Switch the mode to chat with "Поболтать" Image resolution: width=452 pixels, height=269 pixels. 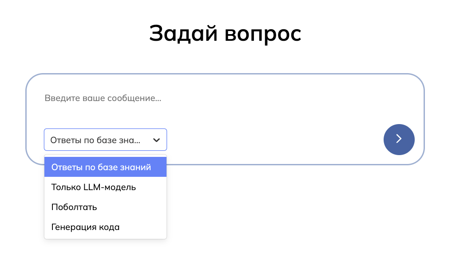tap(74, 207)
